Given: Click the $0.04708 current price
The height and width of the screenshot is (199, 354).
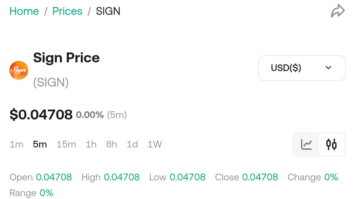Looking at the screenshot, I should (41, 115).
